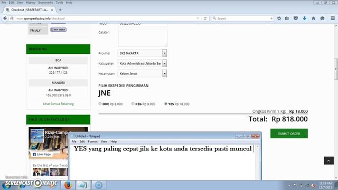Reload the page with the refresh icon

pos(205,18)
